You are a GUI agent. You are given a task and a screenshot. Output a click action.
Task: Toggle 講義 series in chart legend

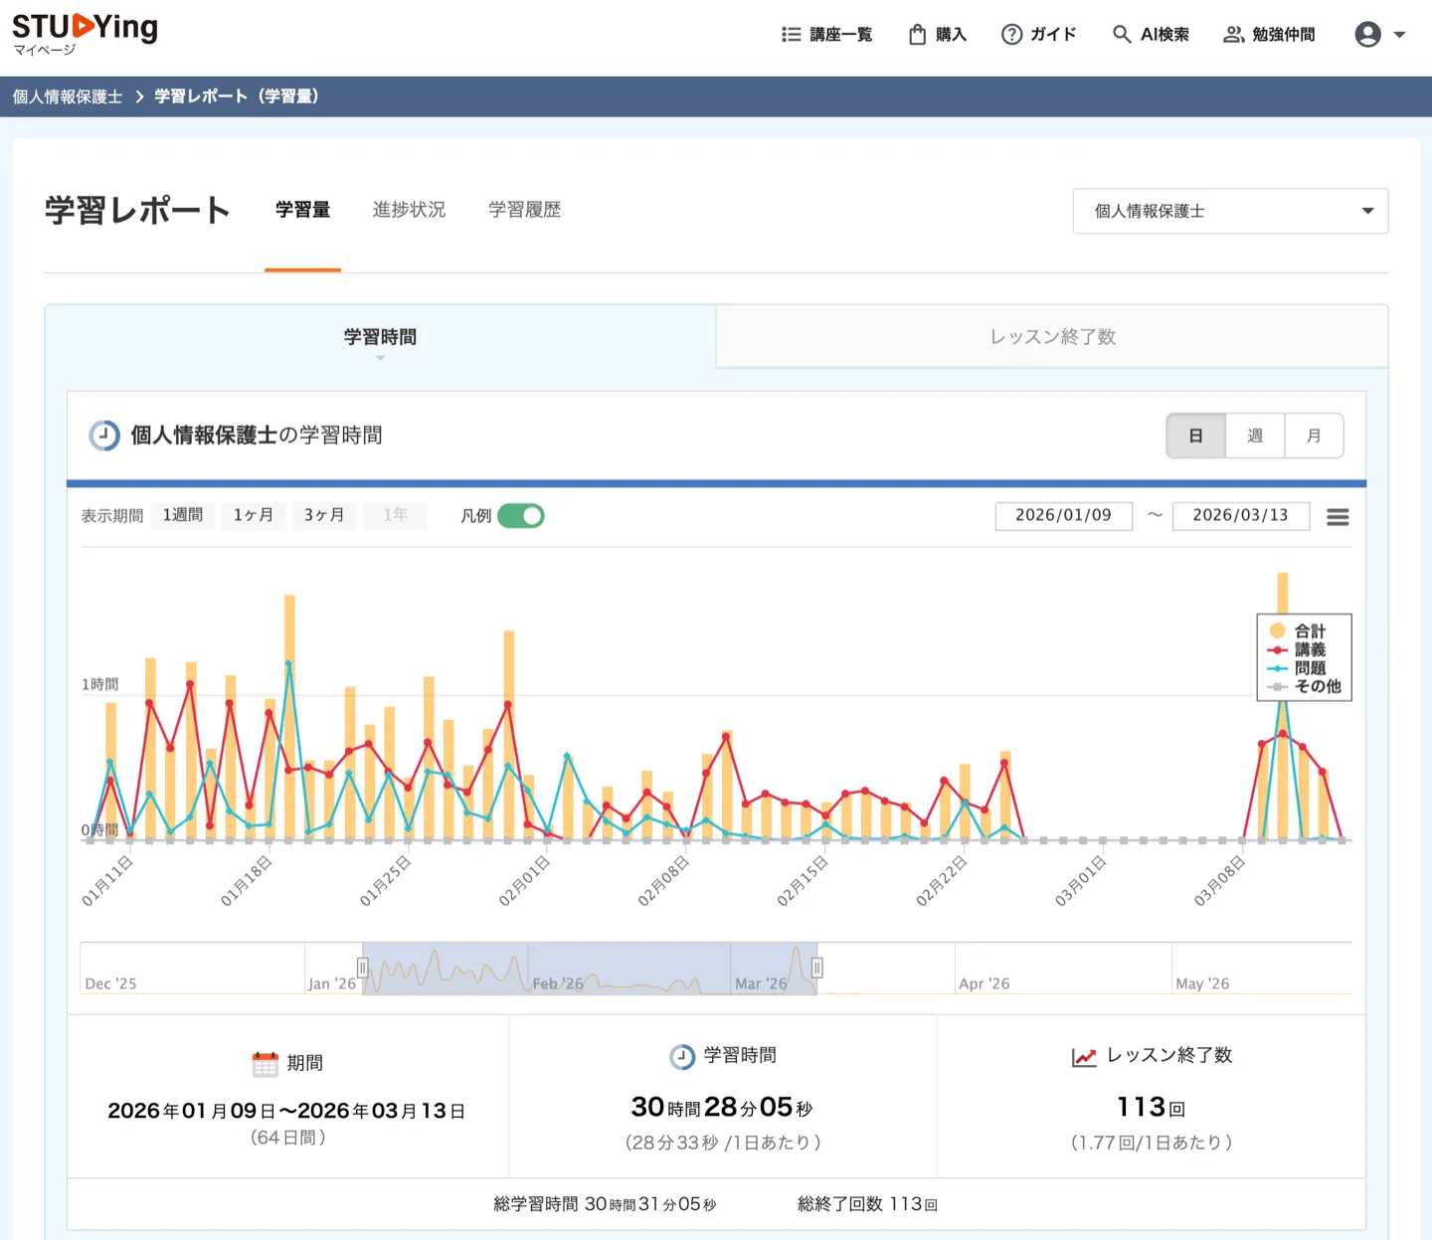click(1298, 649)
